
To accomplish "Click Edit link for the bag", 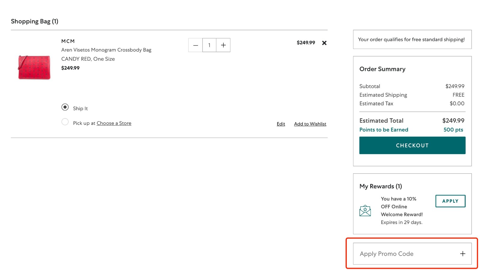I will pyautogui.click(x=281, y=124).
